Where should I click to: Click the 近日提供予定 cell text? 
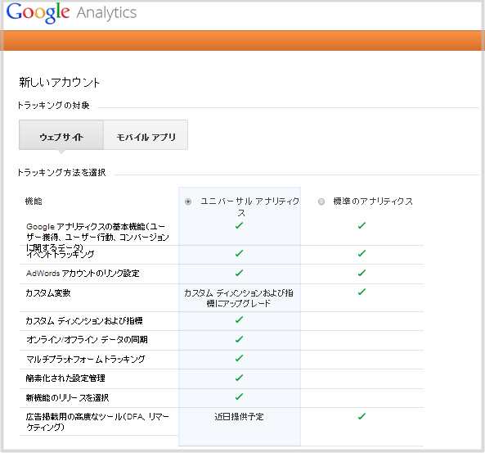coord(239,417)
